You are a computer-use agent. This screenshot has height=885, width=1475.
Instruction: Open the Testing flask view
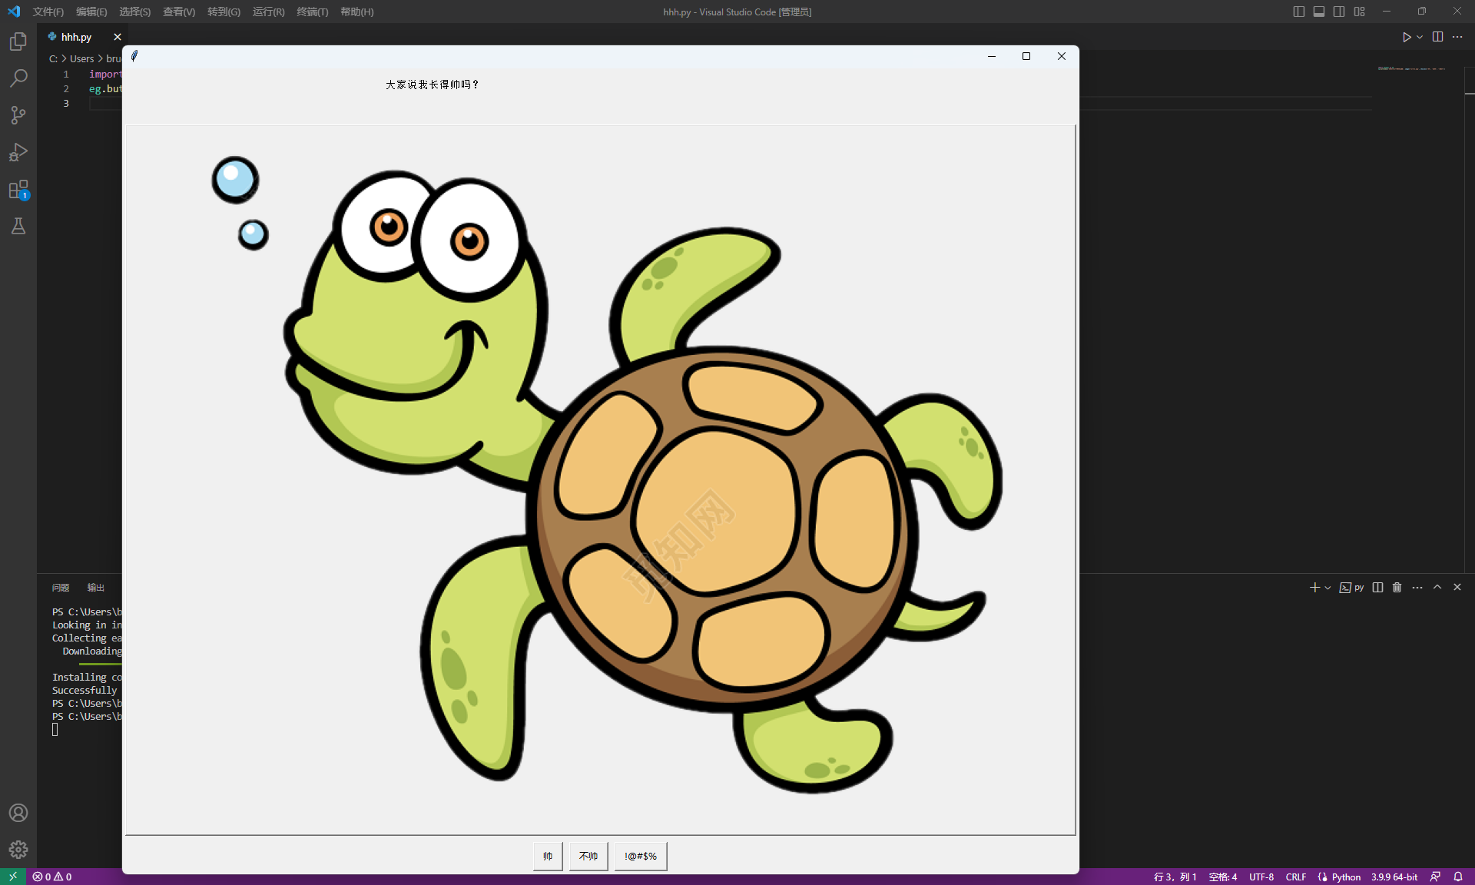18,226
